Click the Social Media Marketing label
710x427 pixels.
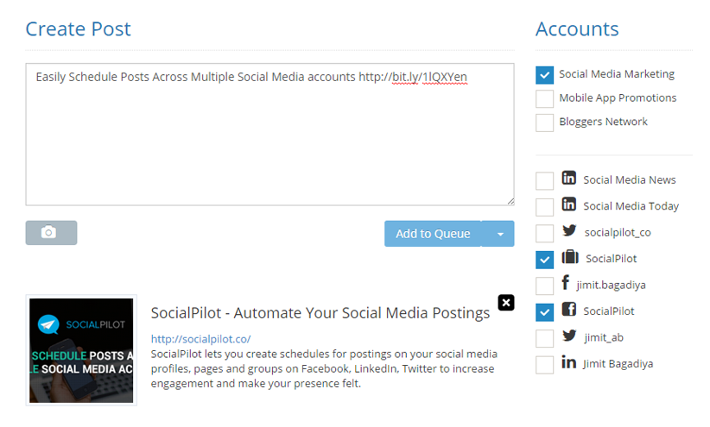pyautogui.click(x=616, y=74)
